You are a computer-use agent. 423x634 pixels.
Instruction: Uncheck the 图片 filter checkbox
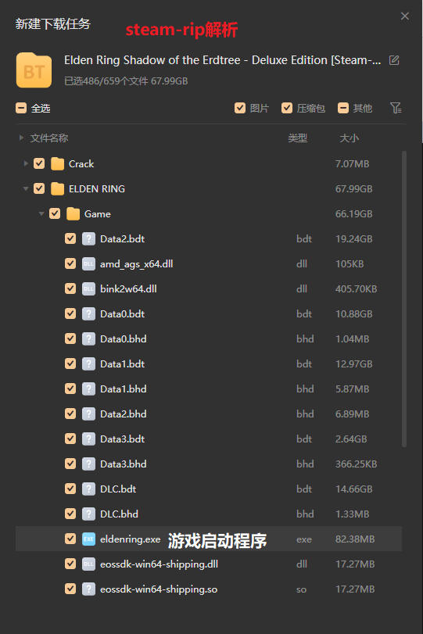(x=240, y=108)
